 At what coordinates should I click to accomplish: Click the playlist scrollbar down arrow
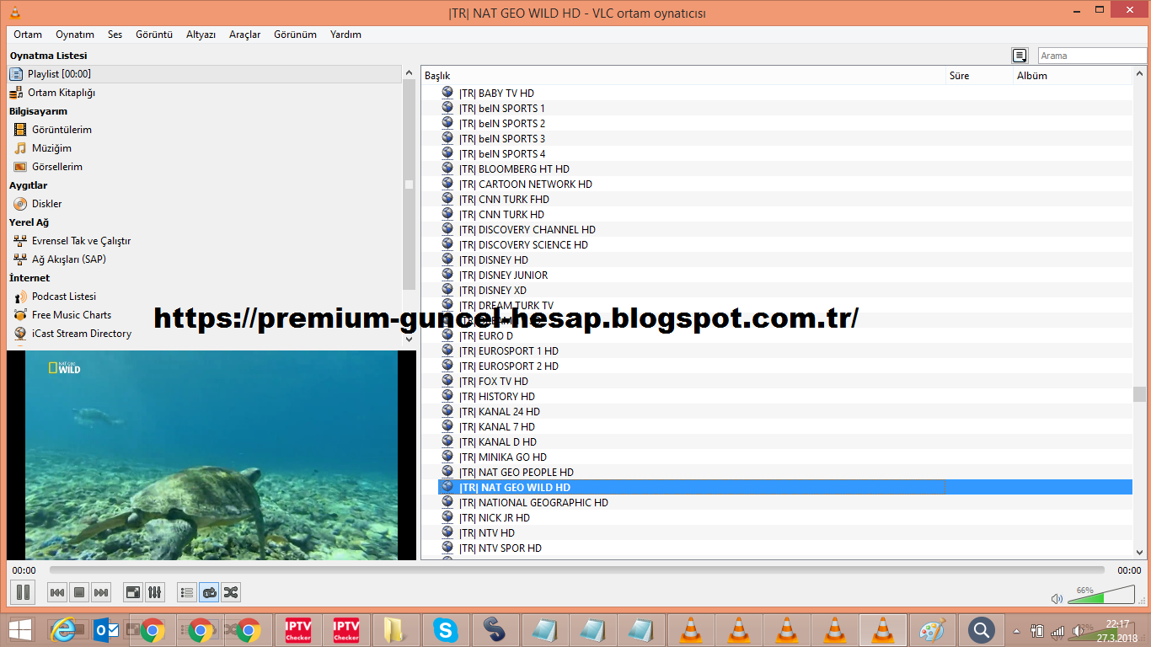pyautogui.click(x=1140, y=552)
